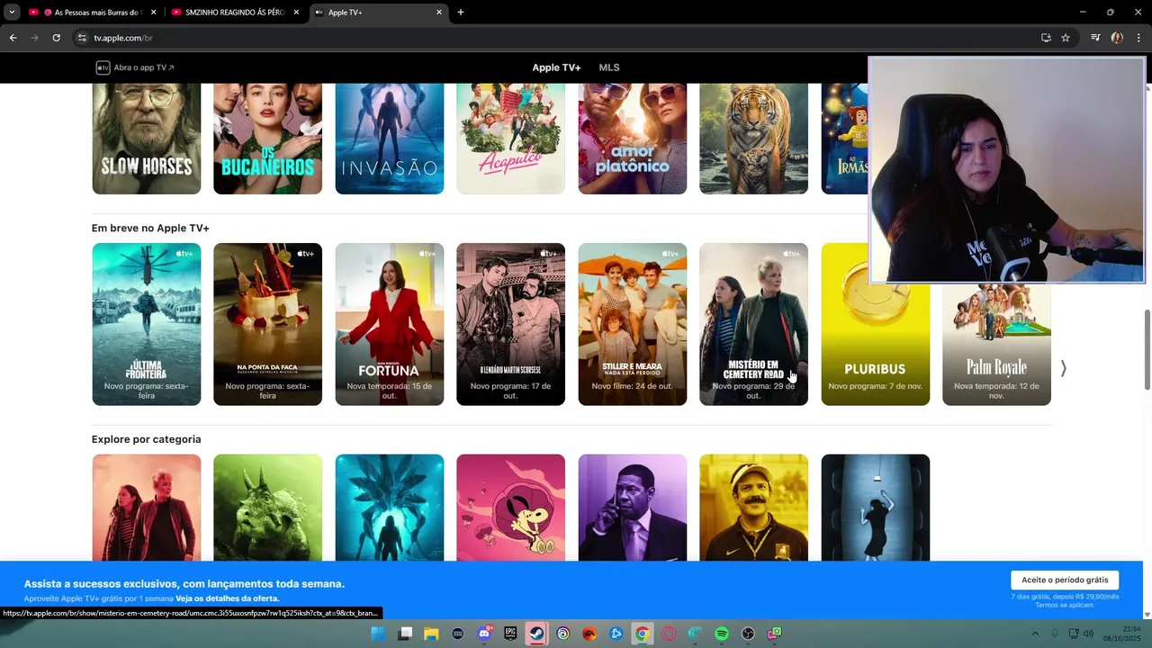Open the volume control in system tray
The width and height of the screenshot is (1152, 648).
point(1088,634)
